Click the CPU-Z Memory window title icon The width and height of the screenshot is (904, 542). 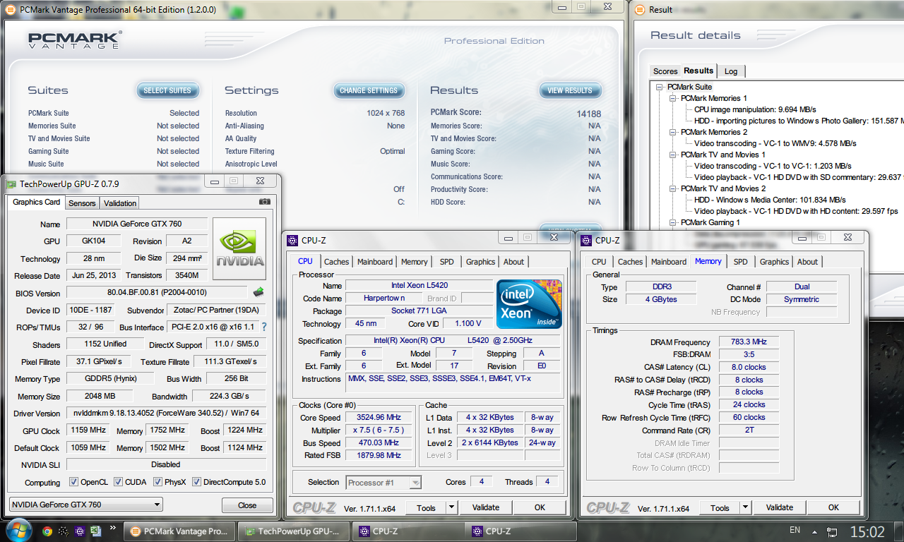(586, 240)
